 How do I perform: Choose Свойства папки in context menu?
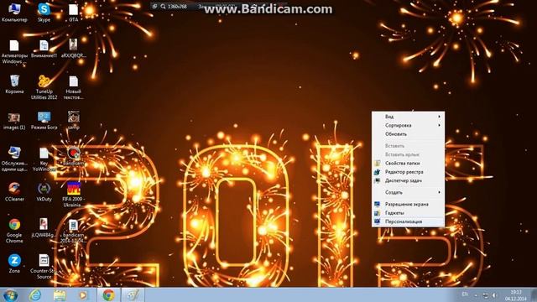pyautogui.click(x=409, y=164)
